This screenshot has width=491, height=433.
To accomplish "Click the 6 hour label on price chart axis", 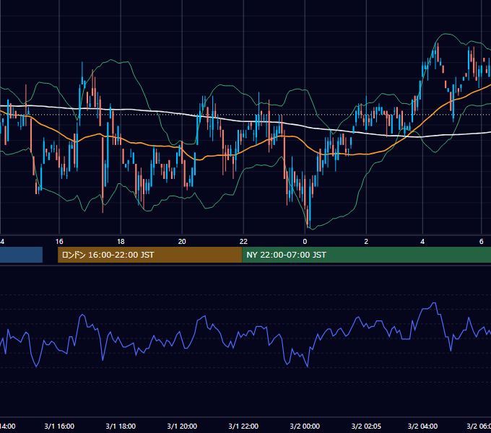I will click(x=482, y=242).
